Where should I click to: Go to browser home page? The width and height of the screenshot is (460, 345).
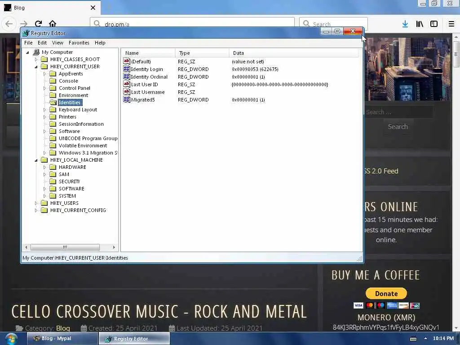point(53,24)
